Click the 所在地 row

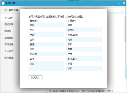coord(46,54)
